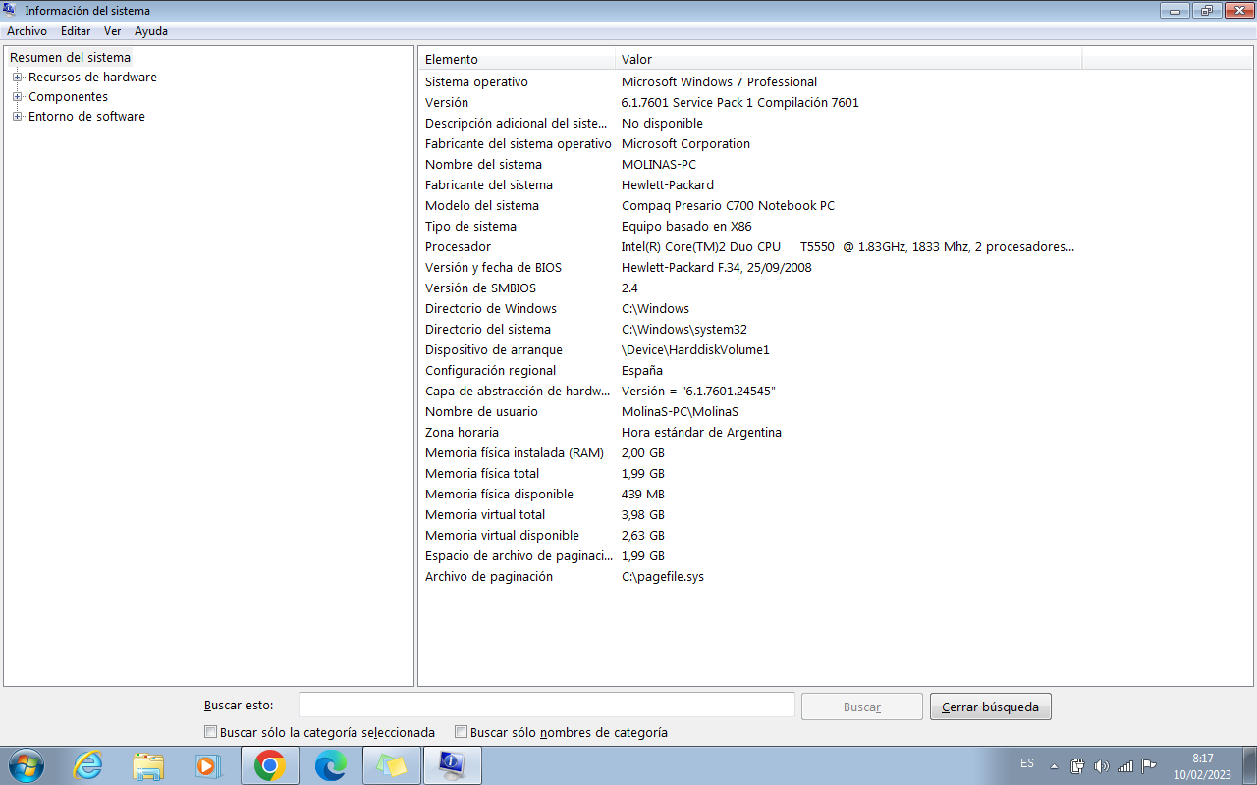Click the Elemento column header
Viewport: 1257px width, 785px height.
coord(517,59)
